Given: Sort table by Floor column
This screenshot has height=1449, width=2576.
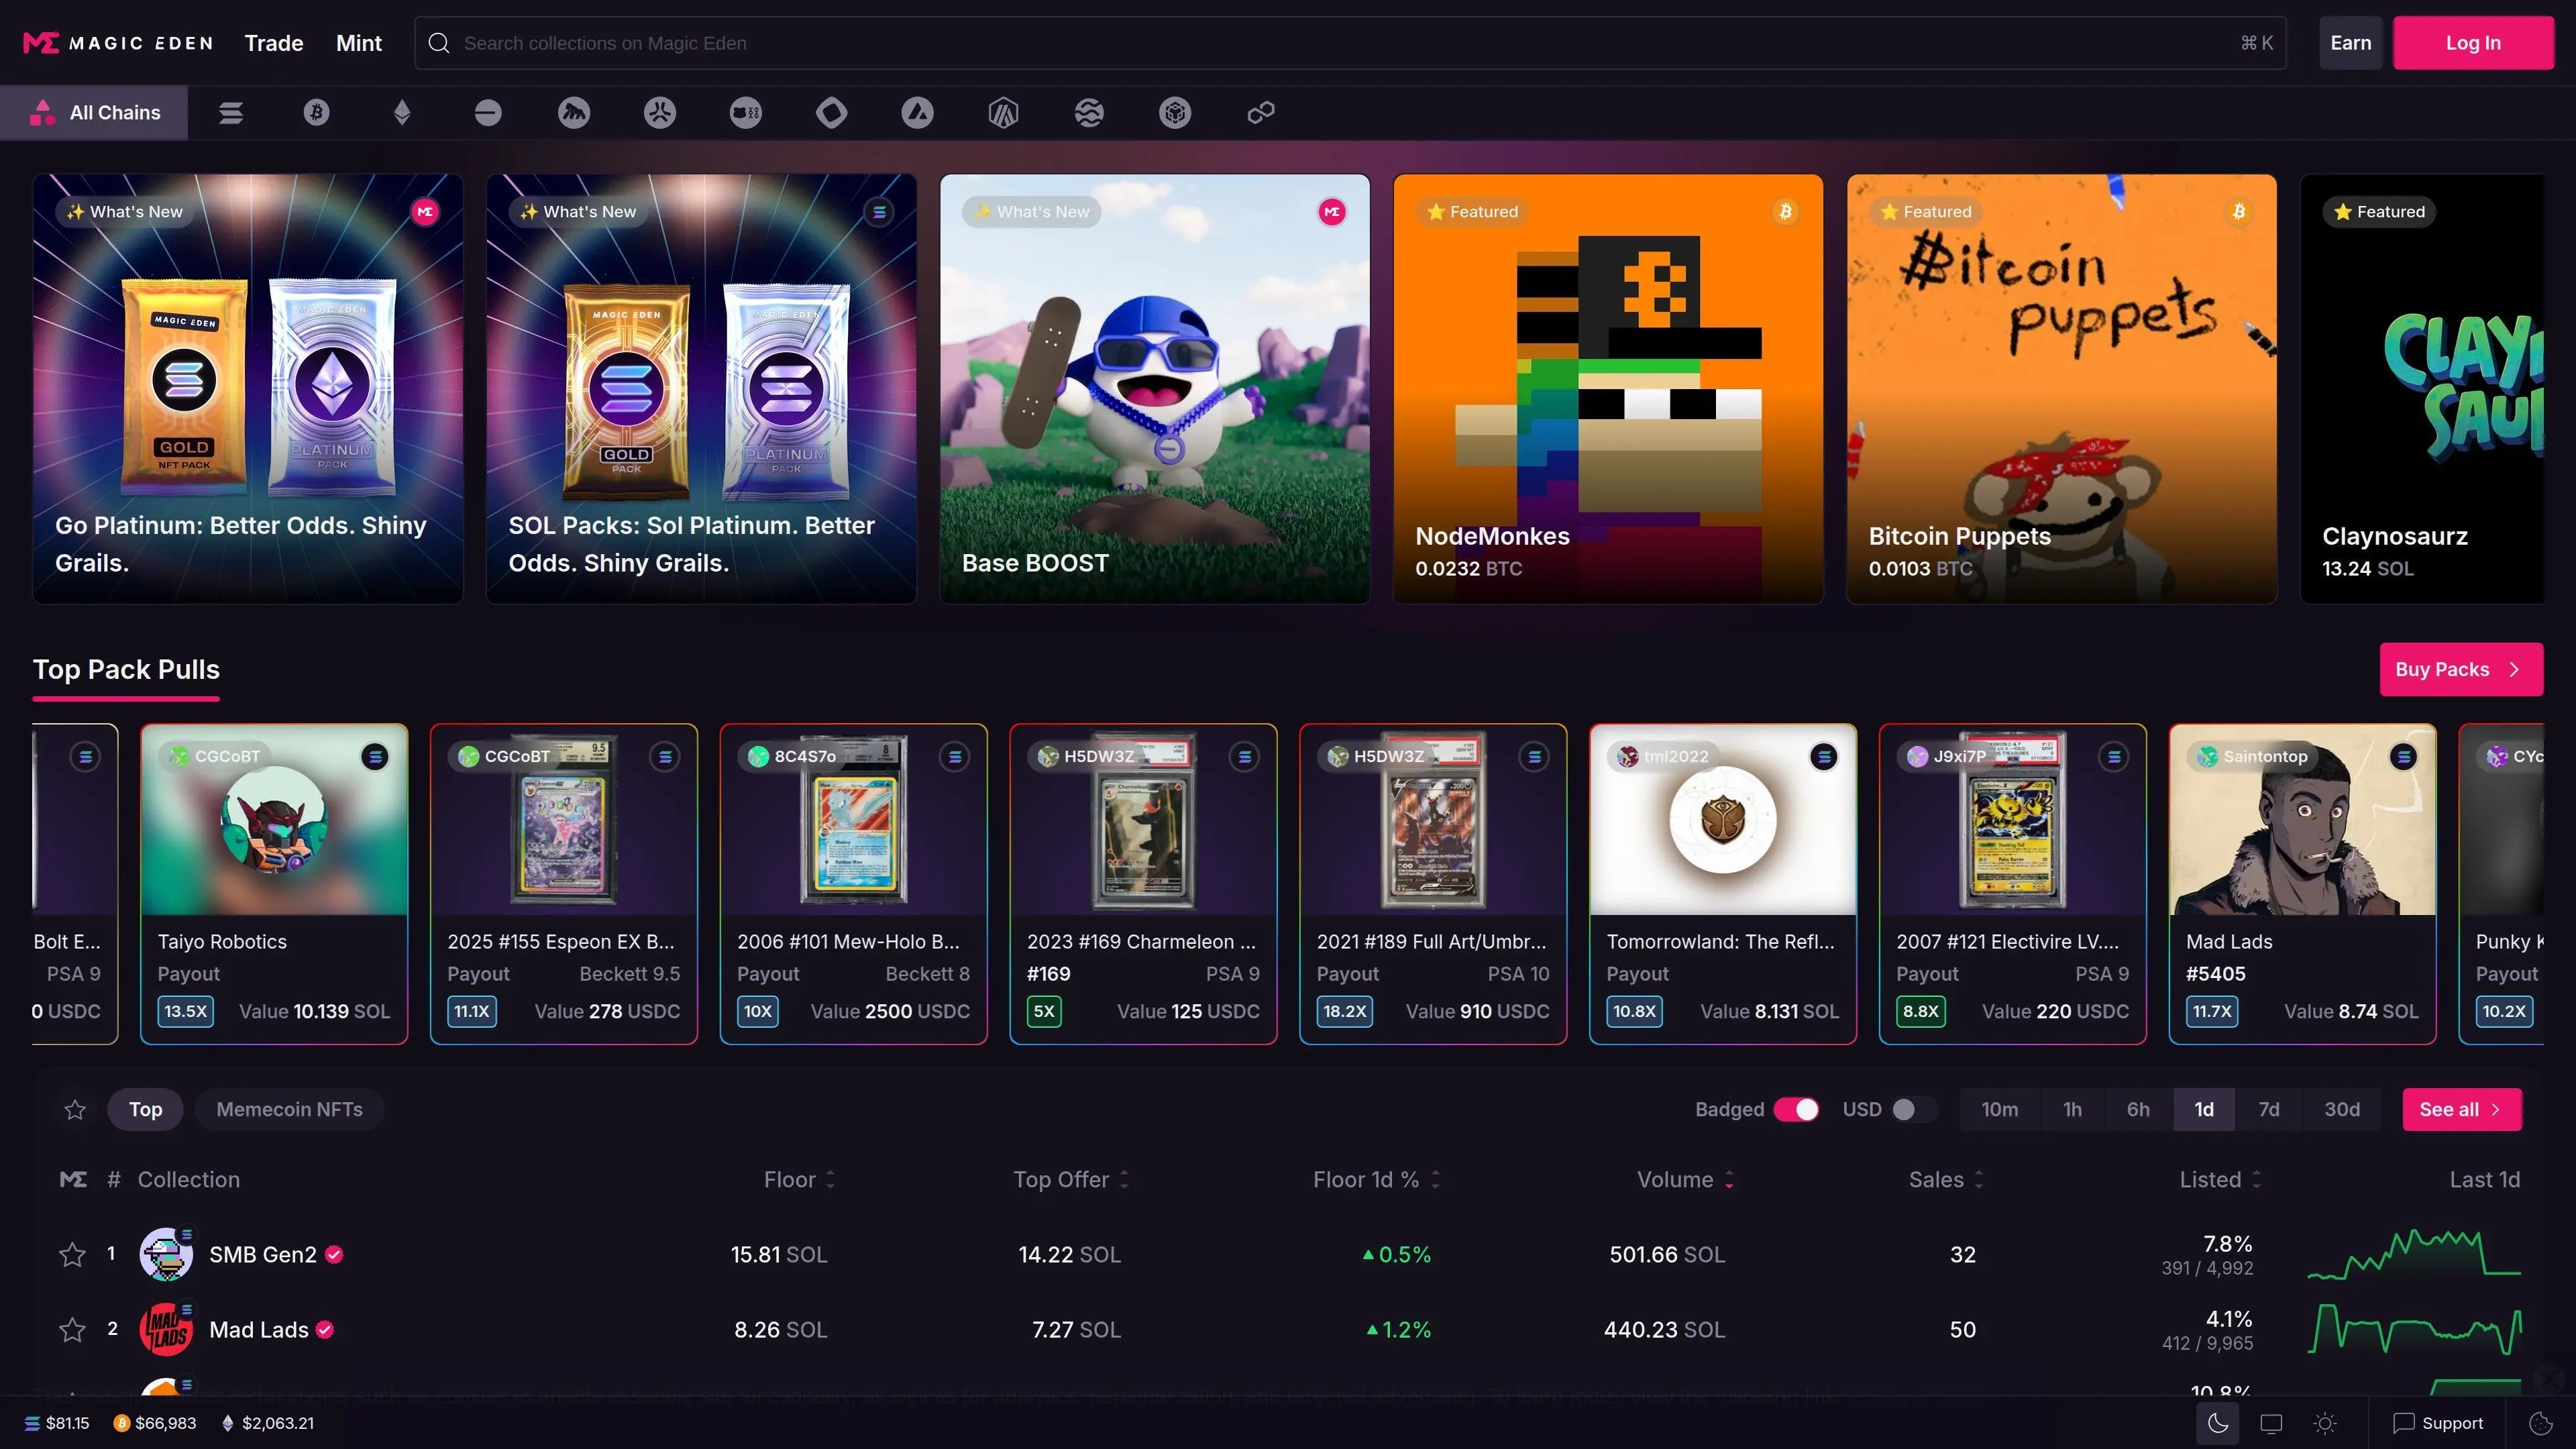Looking at the screenshot, I should [799, 1180].
